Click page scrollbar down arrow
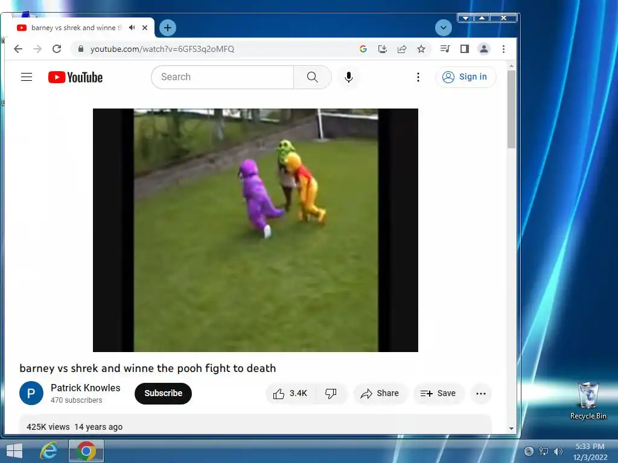Viewport: 618px width, 463px height. pos(512,429)
